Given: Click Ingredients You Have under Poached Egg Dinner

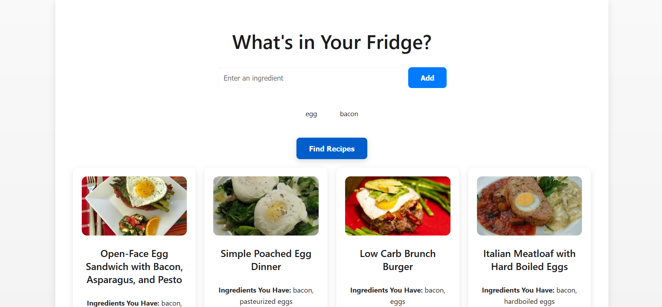Looking at the screenshot, I should pos(255,290).
